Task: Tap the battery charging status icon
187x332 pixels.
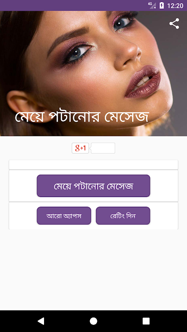Action: tap(162, 5)
